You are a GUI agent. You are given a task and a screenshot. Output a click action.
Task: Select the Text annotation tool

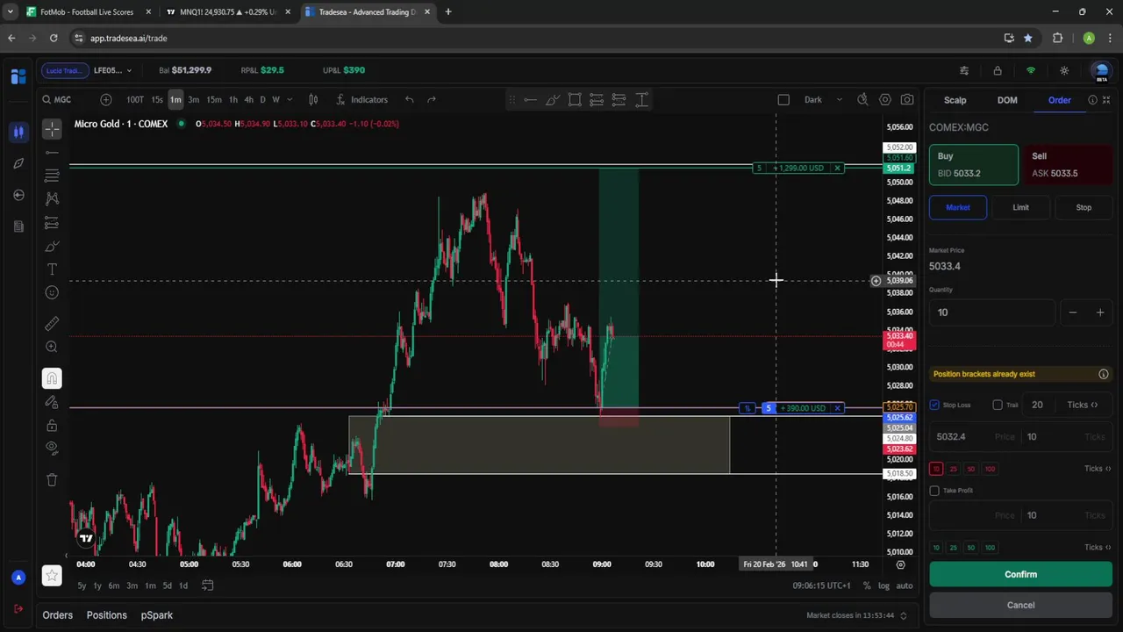point(52,269)
